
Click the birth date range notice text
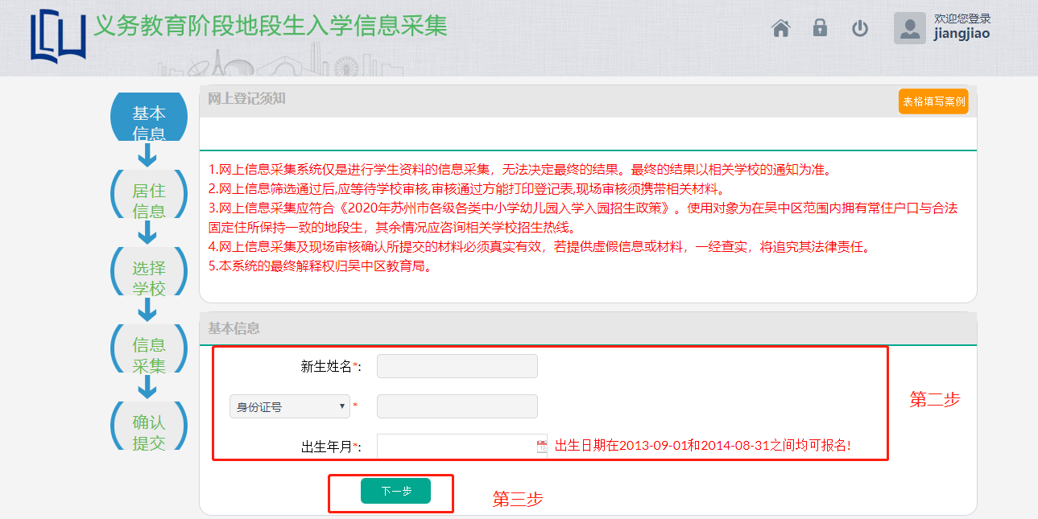(703, 445)
